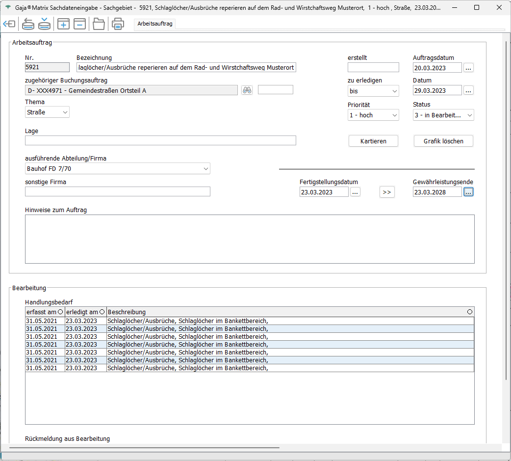Click the Kartieren button

coord(373,141)
